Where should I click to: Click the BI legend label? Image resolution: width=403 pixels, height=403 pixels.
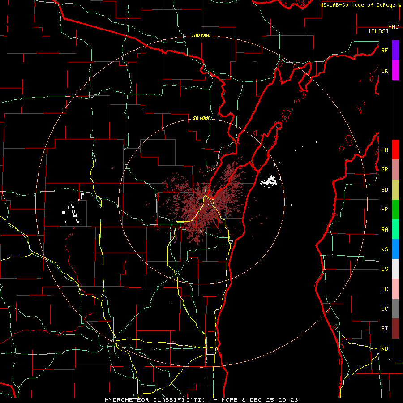(384, 329)
